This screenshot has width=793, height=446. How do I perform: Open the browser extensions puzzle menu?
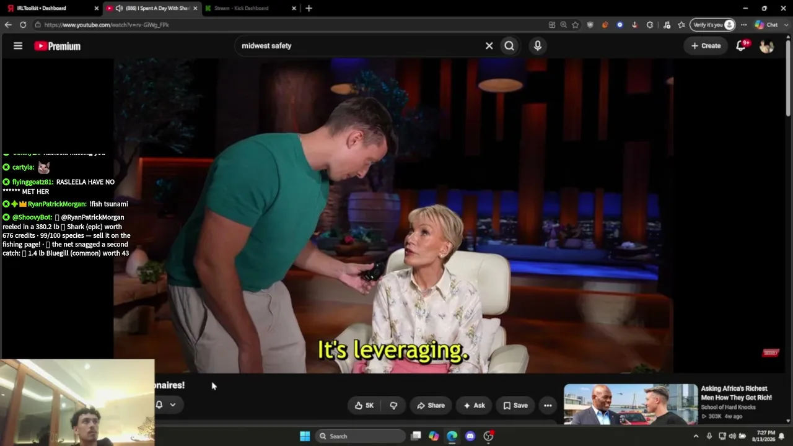pyautogui.click(x=649, y=25)
